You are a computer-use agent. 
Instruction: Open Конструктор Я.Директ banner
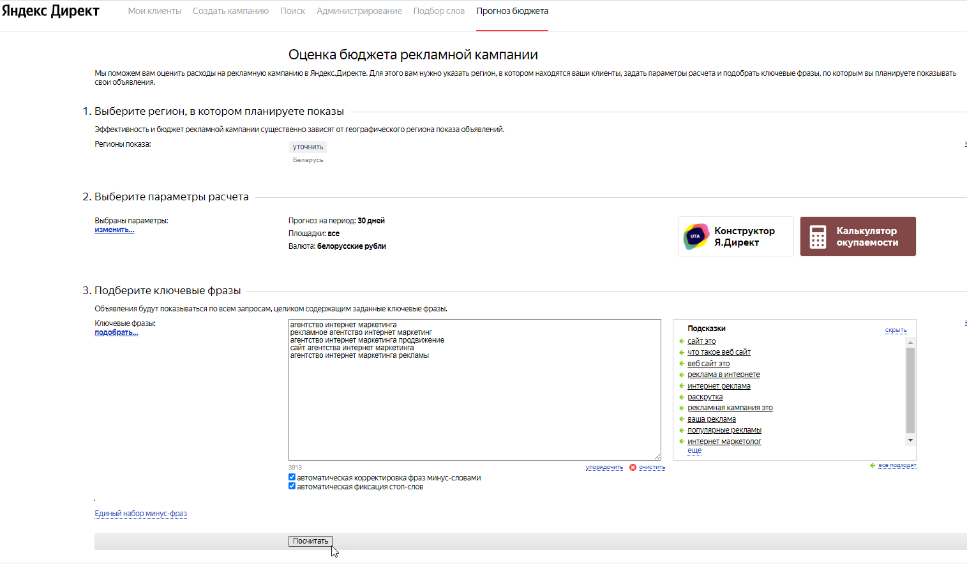[735, 236]
